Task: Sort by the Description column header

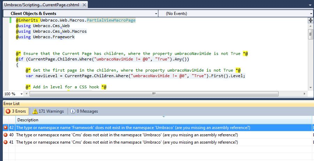Action: coord(163,120)
